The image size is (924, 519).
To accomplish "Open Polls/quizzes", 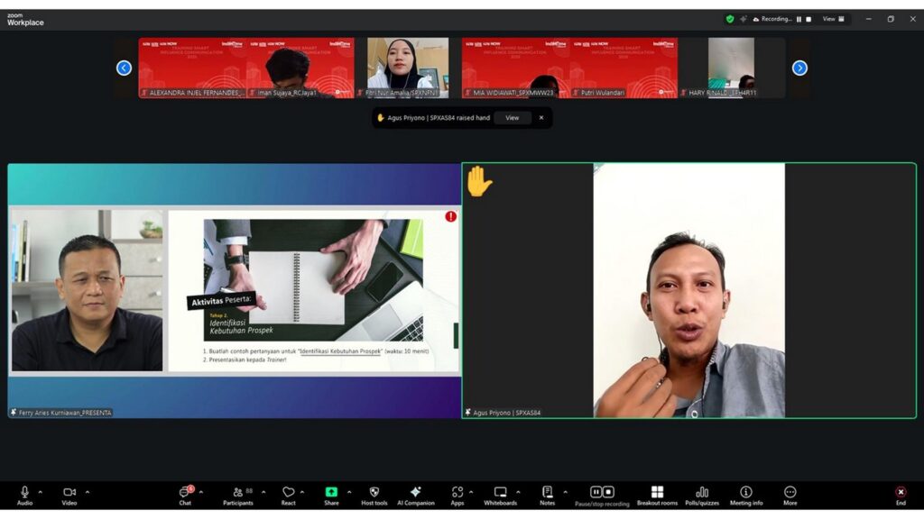I will point(702,496).
